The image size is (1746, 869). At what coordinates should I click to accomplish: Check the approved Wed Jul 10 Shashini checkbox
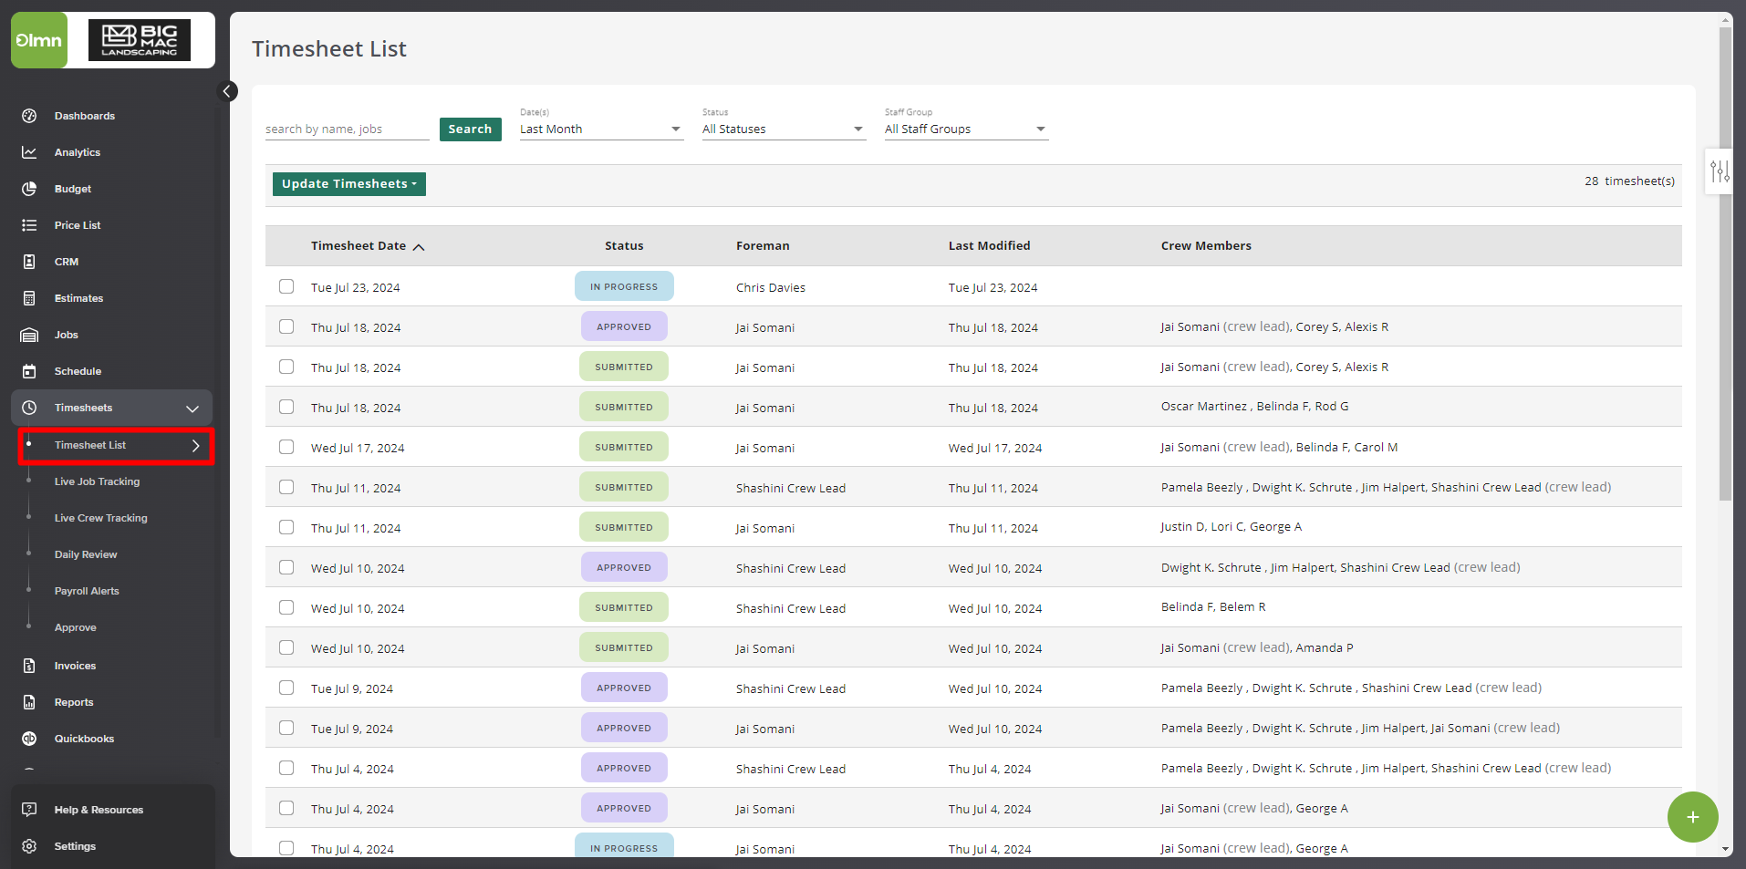pyautogui.click(x=286, y=567)
